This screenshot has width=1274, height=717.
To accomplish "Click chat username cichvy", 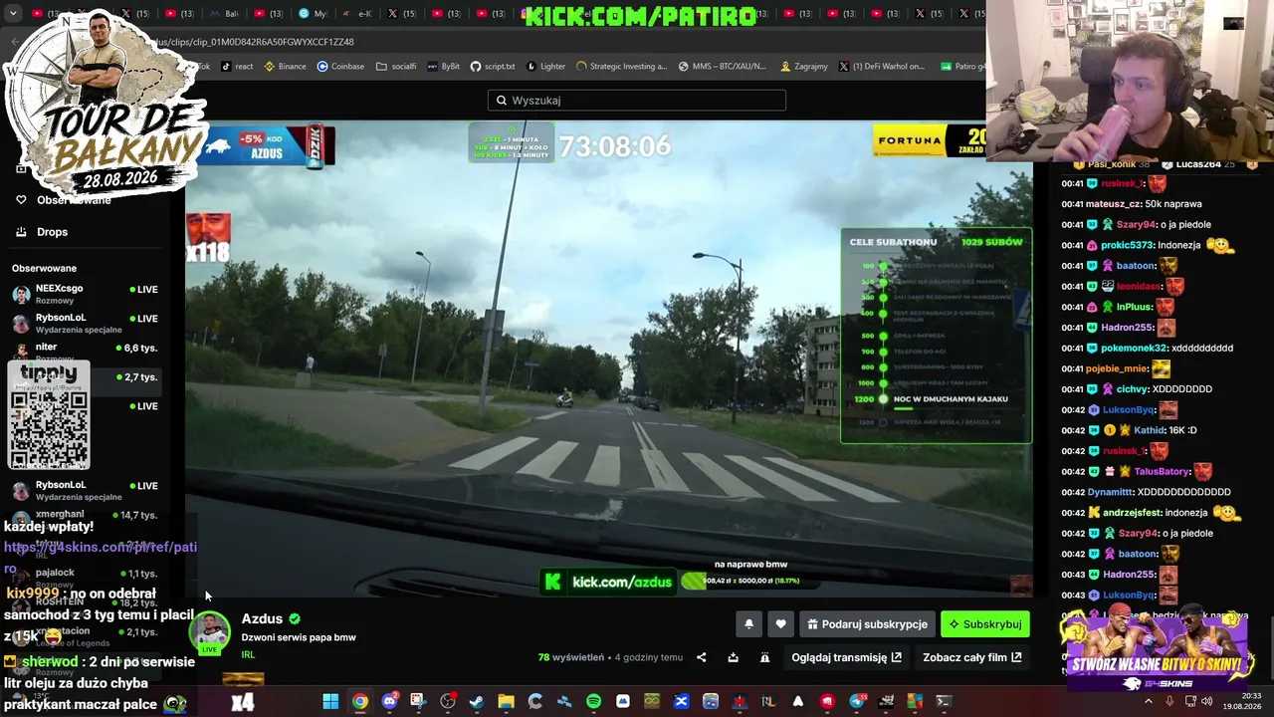I will [1133, 389].
